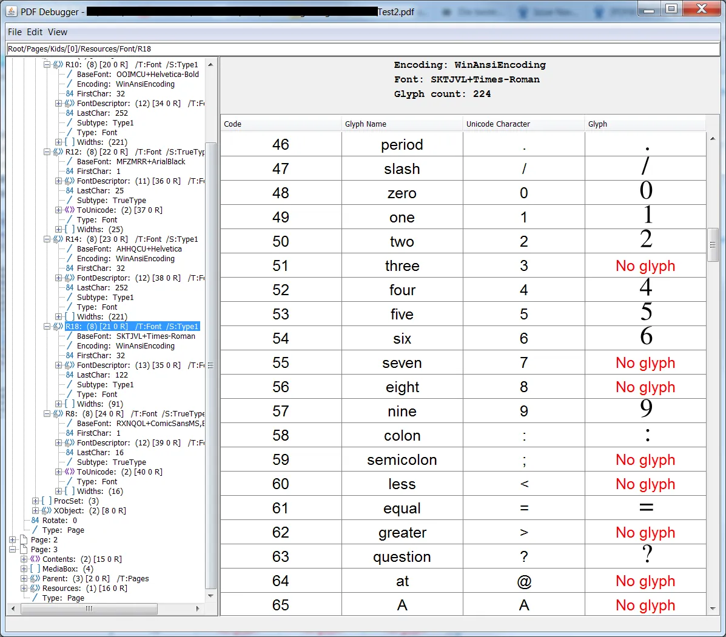
Task: Collapse the R10 font node
Action: (x=47, y=65)
